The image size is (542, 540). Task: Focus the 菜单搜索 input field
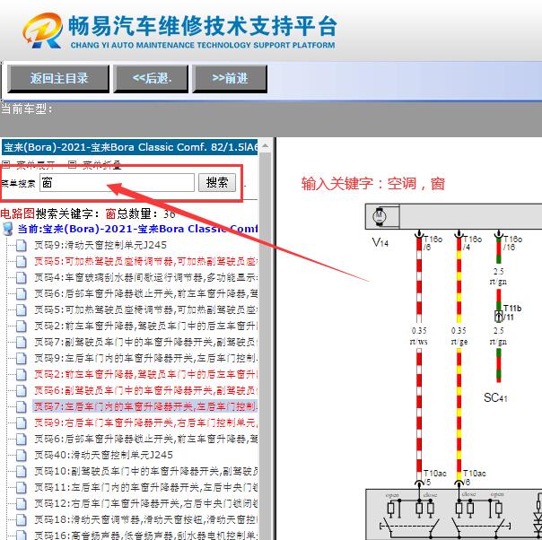[117, 182]
